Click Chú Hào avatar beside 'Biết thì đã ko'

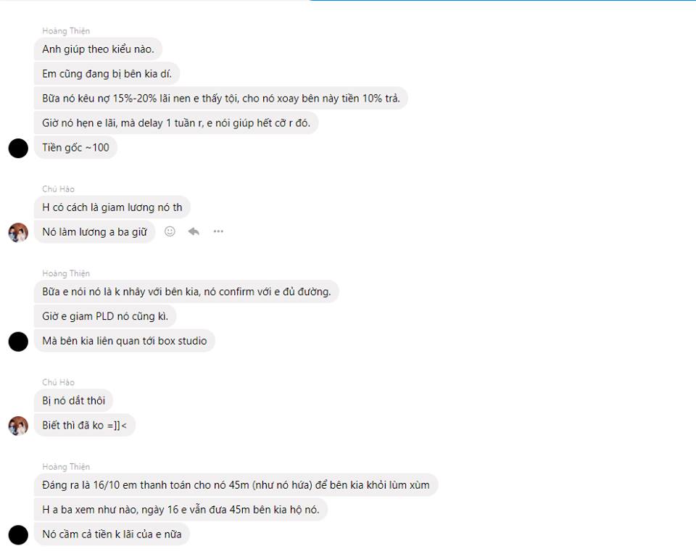click(x=18, y=426)
